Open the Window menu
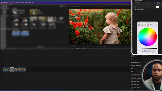This screenshot has width=162, height=91. [x=29, y=2]
